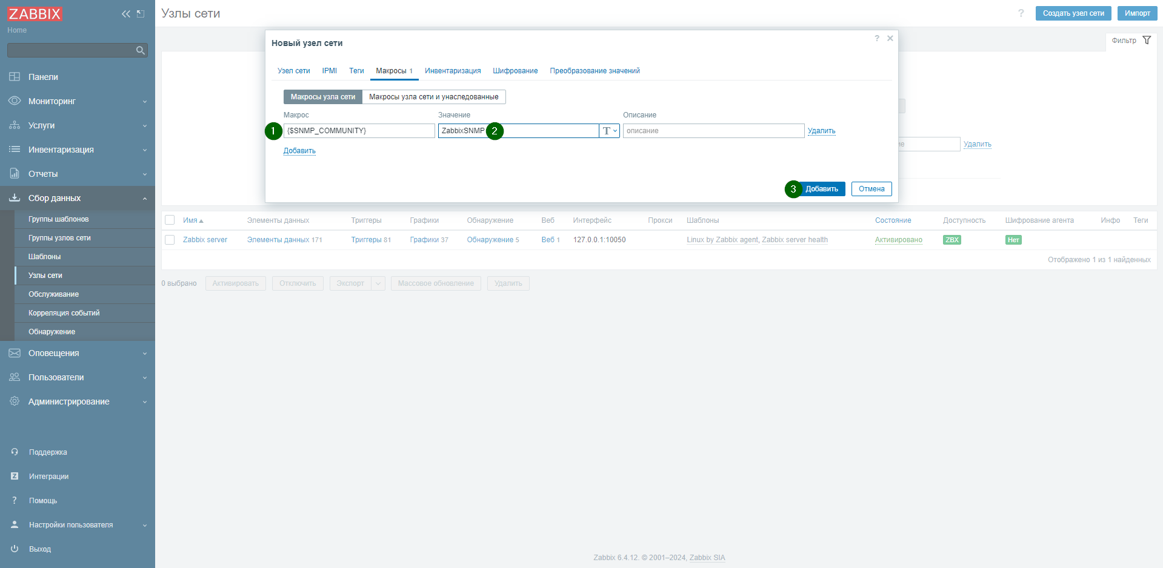This screenshot has height=568, width=1163.
Task: Open Группы шаблонов submenu item
Action: [x=58, y=219]
